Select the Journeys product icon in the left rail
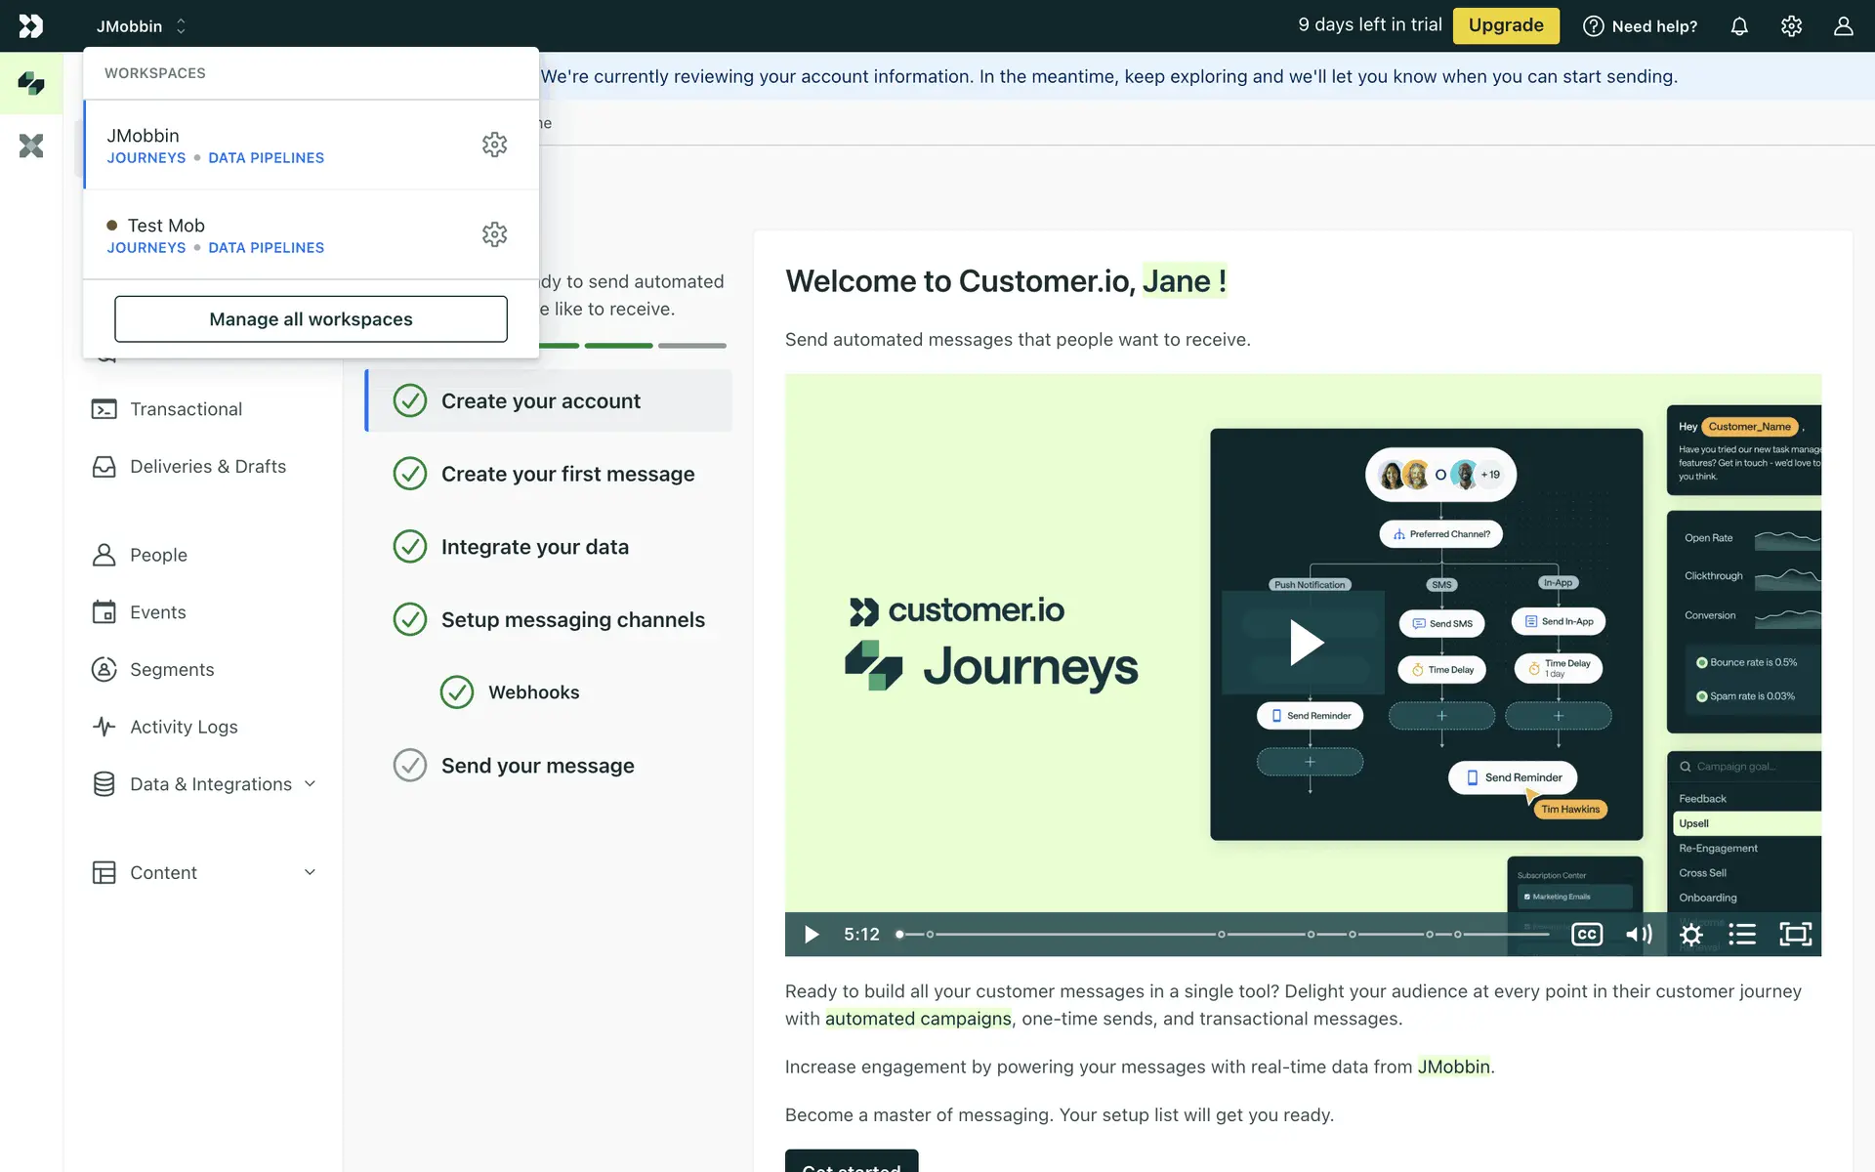The height and width of the screenshot is (1172, 1875). point(31,83)
